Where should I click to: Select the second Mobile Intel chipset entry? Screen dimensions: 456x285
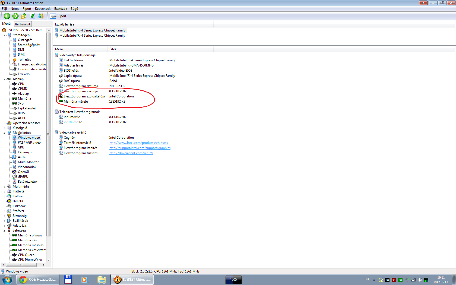90,36
